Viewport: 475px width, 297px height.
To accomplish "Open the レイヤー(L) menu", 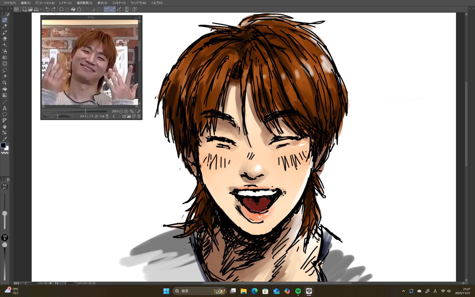I will pos(65,3).
